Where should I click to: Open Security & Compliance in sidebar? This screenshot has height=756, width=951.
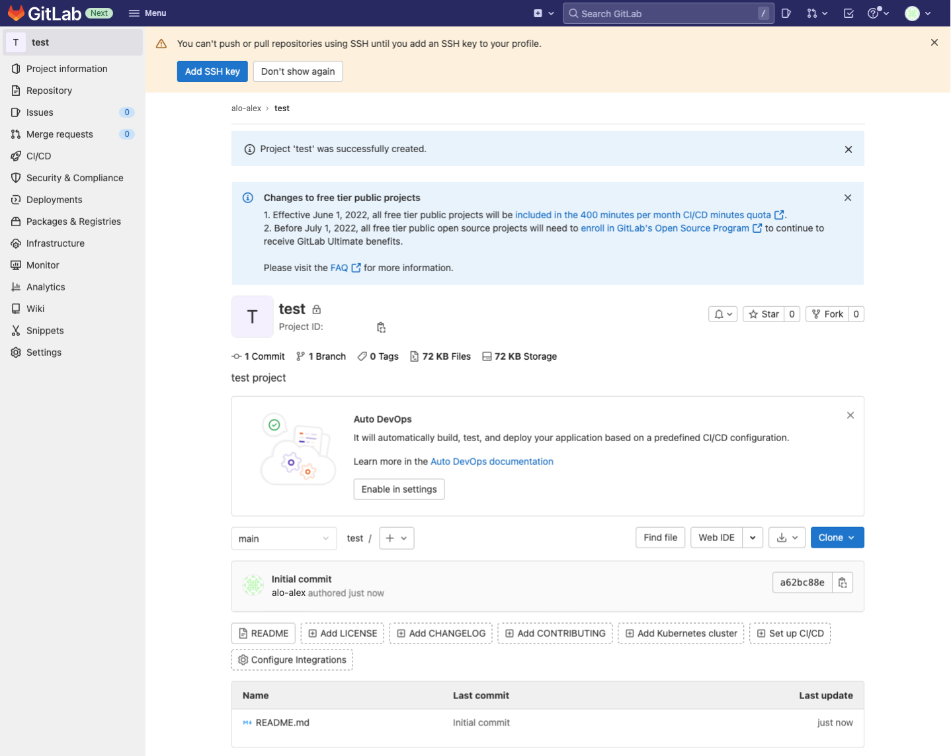coord(72,178)
